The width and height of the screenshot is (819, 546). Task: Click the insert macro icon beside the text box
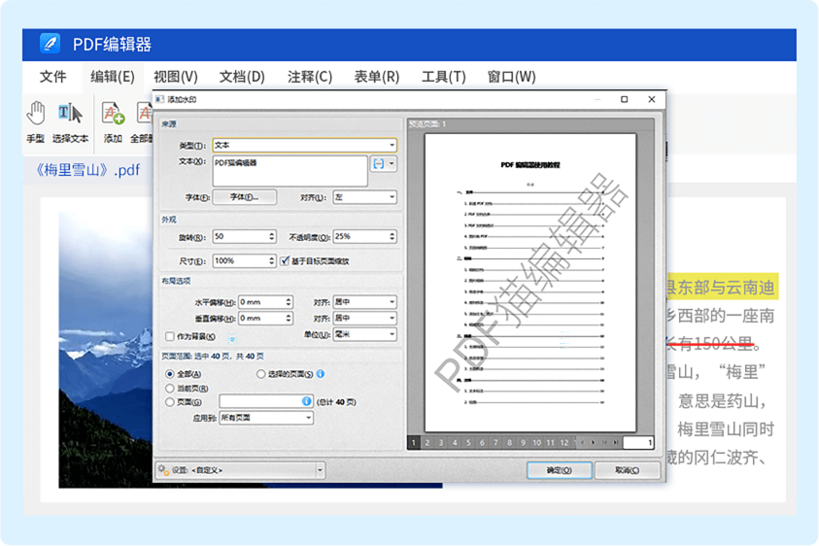pyautogui.click(x=379, y=164)
